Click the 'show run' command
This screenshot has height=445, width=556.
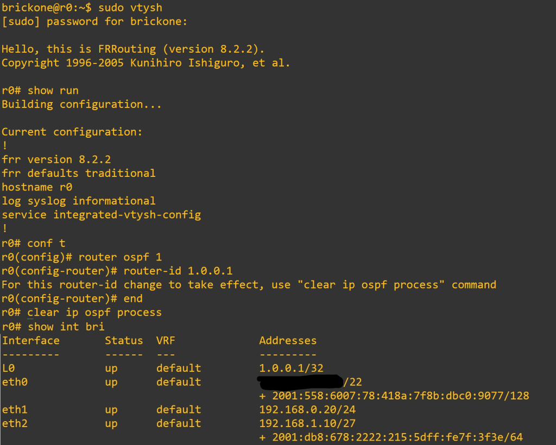click(x=53, y=91)
